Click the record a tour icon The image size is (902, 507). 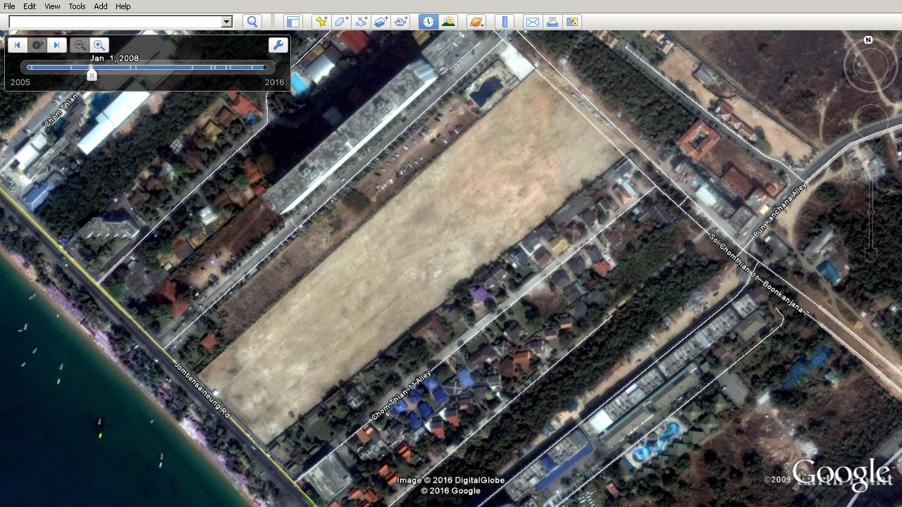402,22
